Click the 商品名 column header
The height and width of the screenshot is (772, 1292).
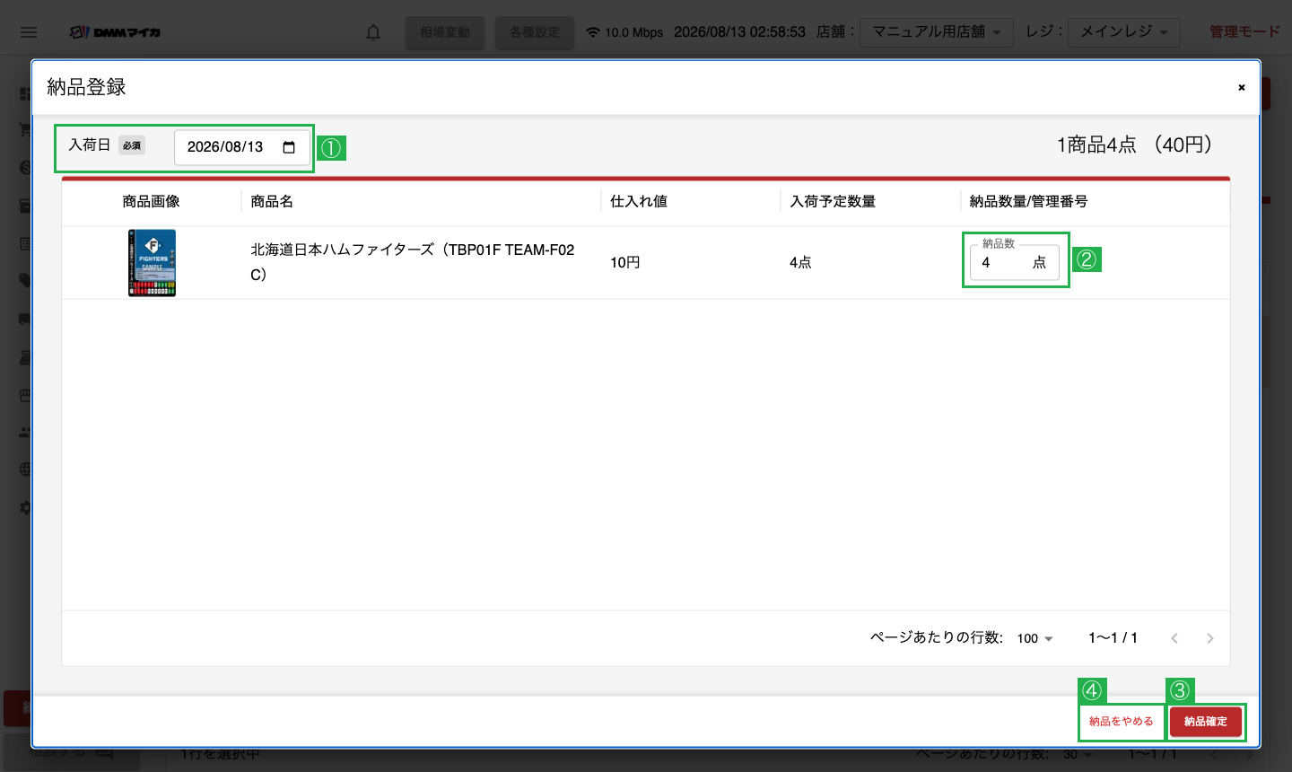click(x=272, y=201)
